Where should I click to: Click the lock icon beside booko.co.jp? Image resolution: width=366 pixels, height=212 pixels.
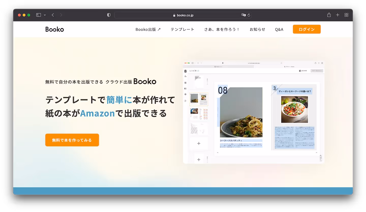[174, 15]
